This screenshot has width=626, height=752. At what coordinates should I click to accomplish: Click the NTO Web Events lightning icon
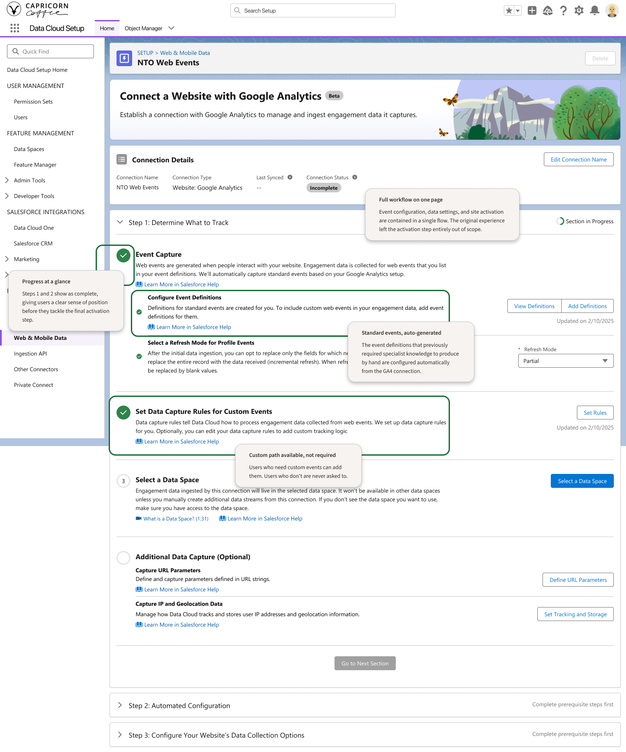[124, 58]
